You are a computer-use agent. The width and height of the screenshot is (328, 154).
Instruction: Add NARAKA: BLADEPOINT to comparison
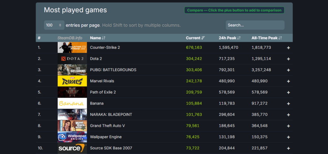click(288, 115)
